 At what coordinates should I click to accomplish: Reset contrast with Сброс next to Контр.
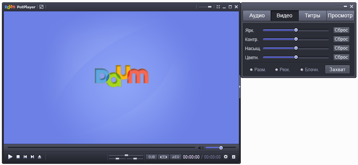point(341,39)
